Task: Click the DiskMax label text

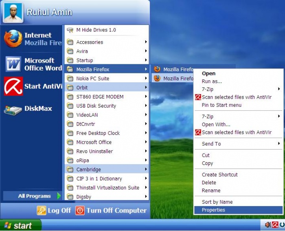Action: [38, 109]
